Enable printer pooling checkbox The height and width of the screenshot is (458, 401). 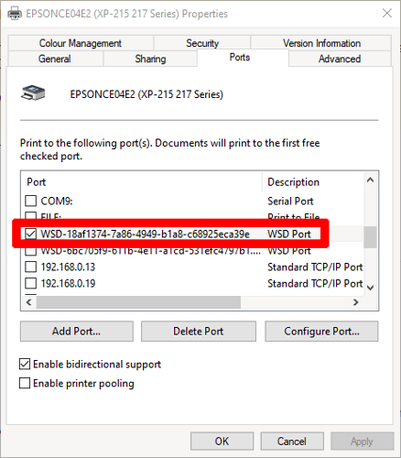click(x=25, y=383)
